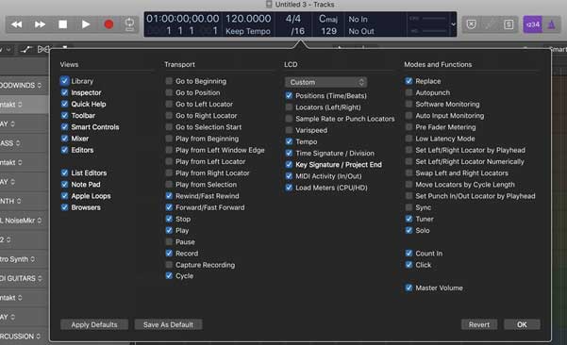Enable Locators (Left/Right) in LCD
Screen dimensions: 567x345
[x=289, y=107]
